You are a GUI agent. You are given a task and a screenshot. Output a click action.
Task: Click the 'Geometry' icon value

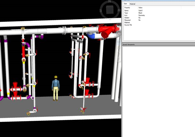142,15
